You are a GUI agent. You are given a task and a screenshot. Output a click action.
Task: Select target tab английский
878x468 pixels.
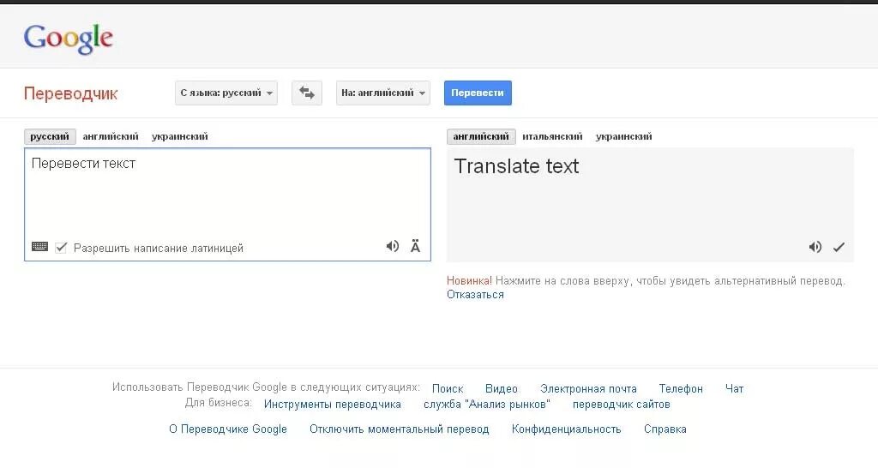pyautogui.click(x=481, y=136)
